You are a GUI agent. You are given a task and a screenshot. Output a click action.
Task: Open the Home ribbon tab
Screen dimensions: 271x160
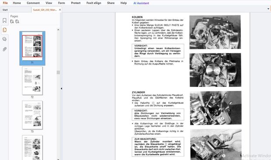click(x=17, y=3)
